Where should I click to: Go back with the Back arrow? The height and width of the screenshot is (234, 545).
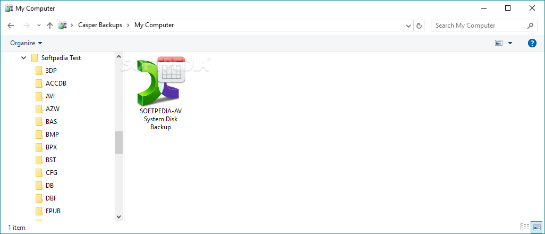11,26
